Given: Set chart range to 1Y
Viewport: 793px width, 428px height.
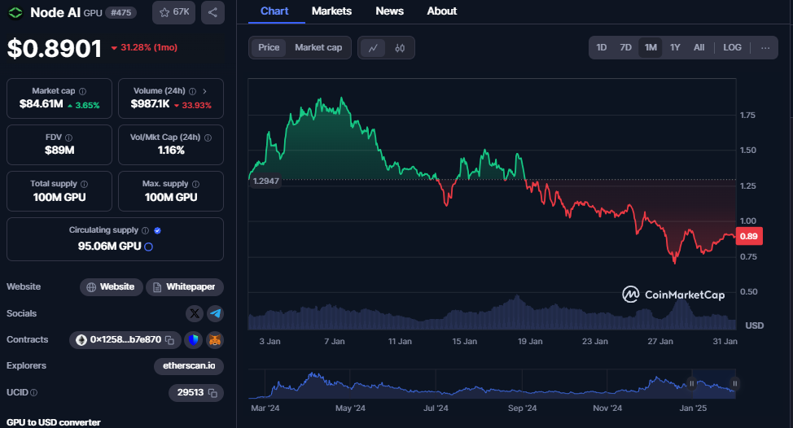Looking at the screenshot, I should (x=675, y=47).
